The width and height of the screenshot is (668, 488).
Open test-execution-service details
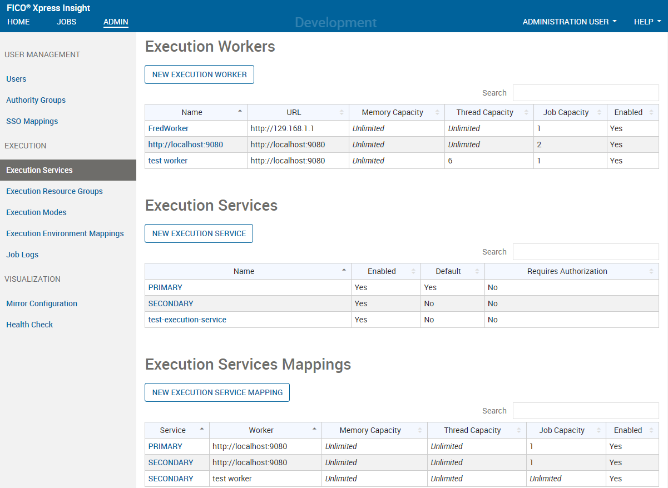click(x=187, y=320)
